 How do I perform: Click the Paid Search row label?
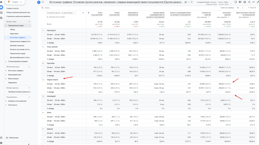coord(51,31)
